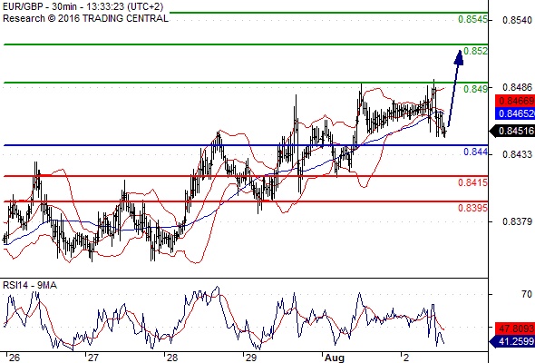Select the blue 0.844 pivot label
Screen dimensions: 535x363
tap(475, 152)
